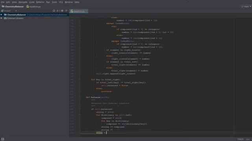Click the line separator indicator in status bar
Image resolution: width=252 pixels, height=141 pixels.
point(248,139)
